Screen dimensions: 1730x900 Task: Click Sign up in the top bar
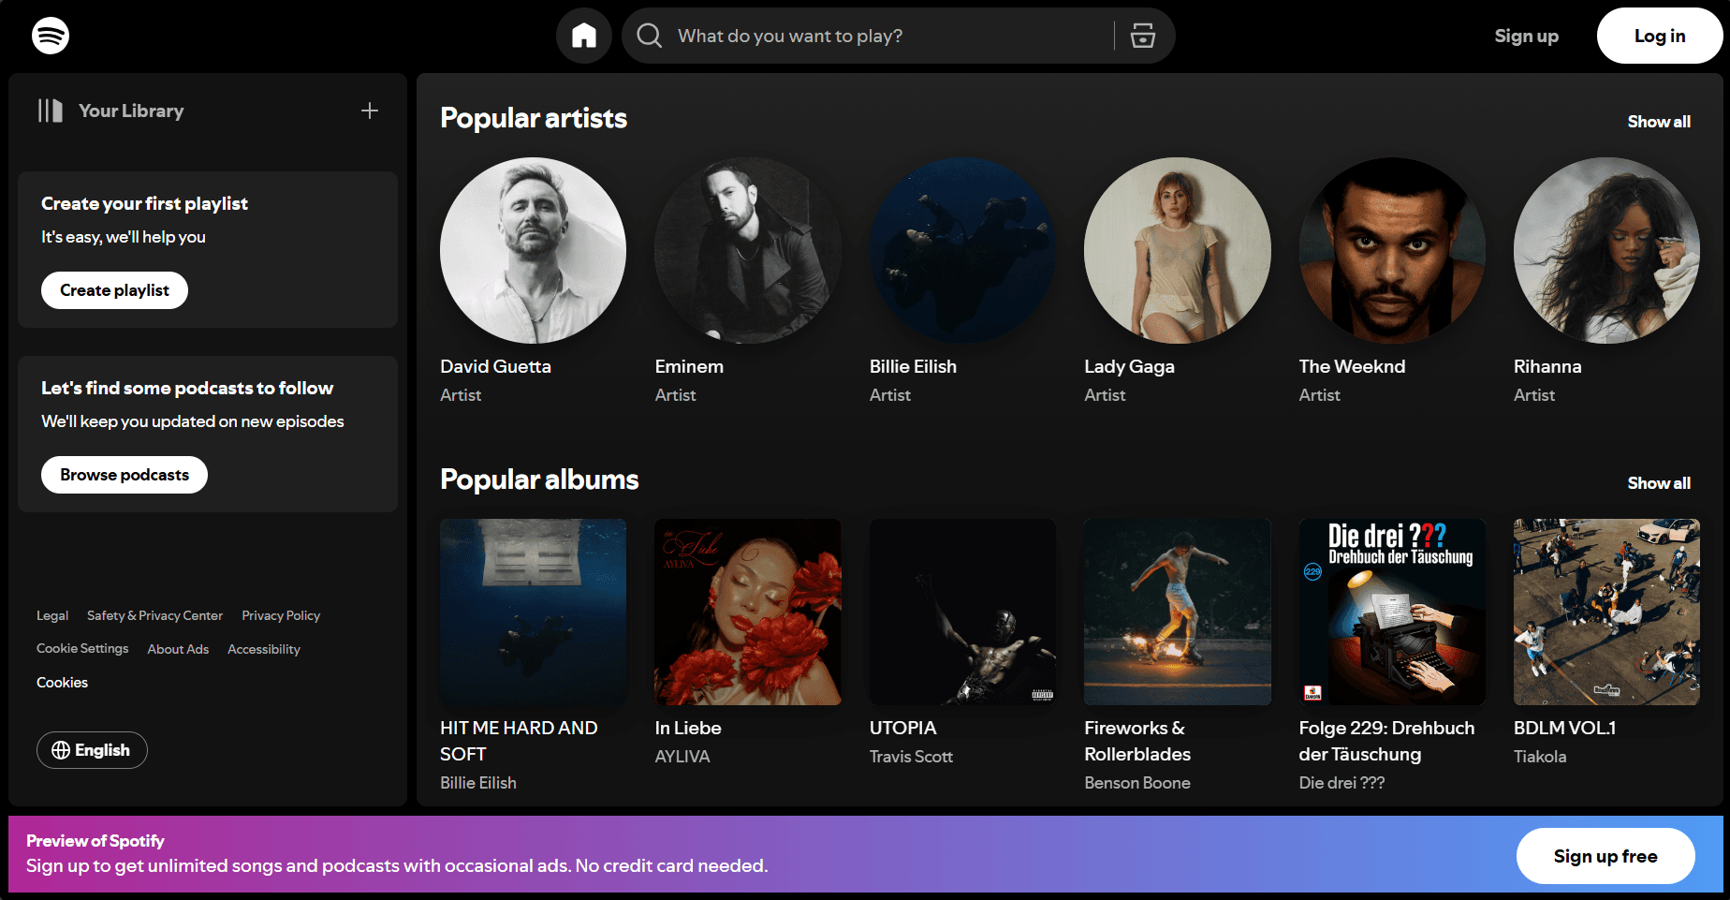[1526, 36]
